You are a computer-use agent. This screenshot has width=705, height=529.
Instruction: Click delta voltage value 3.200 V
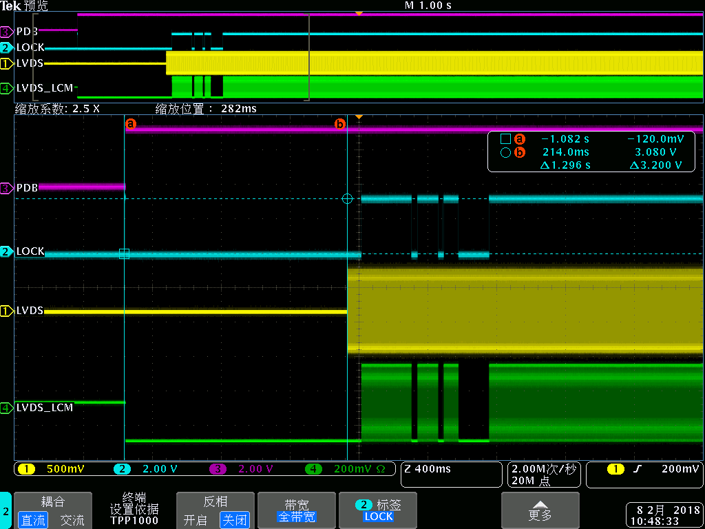coord(655,165)
